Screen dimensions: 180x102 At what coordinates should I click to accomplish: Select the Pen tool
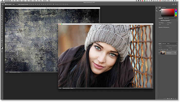pyautogui.click(x=2, y=34)
